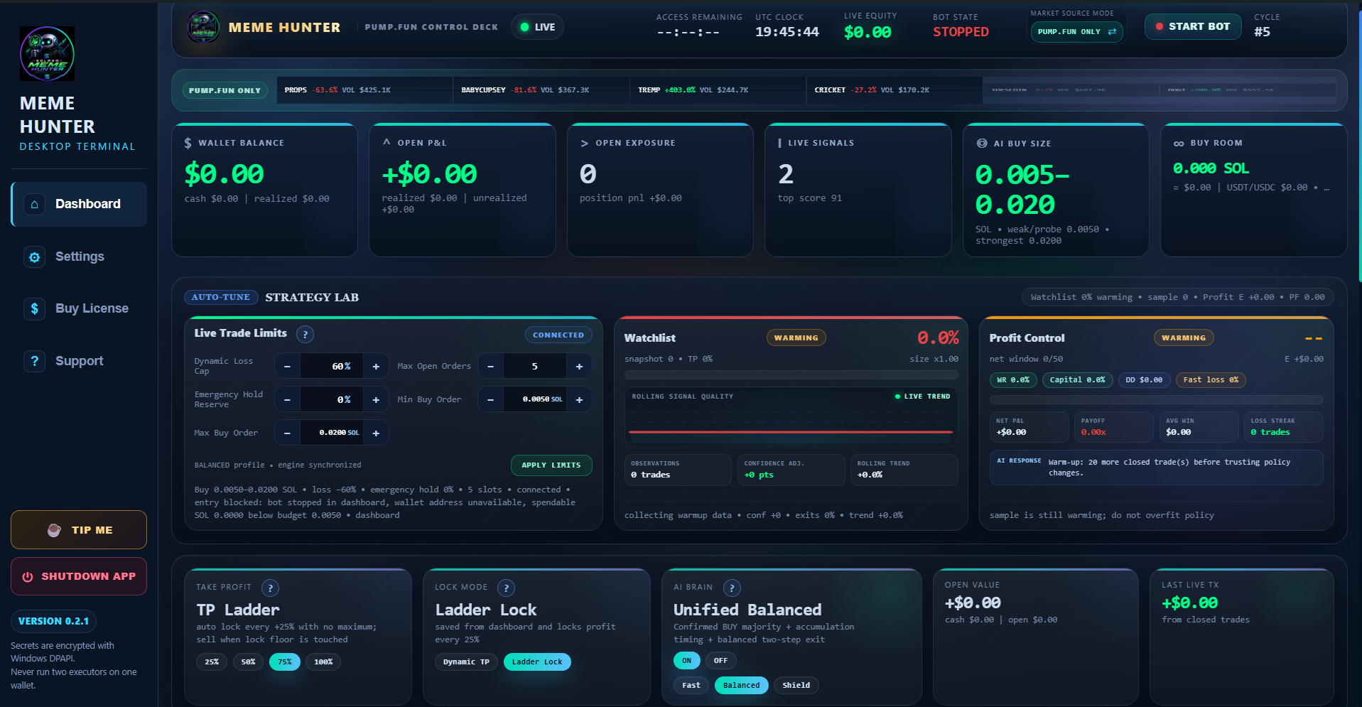Turn AI Brain OFF

coord(720,661)
